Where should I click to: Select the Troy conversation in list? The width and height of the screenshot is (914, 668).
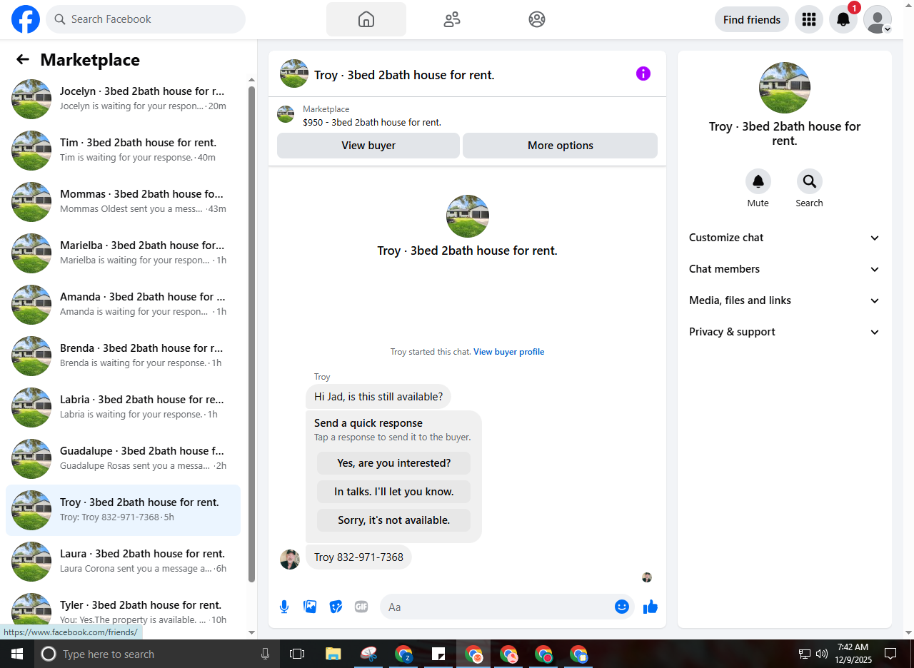click(x=123, y=510)
